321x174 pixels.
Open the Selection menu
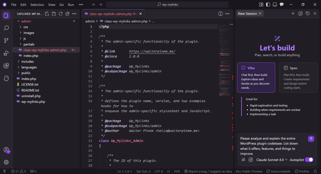coord(37,5)
